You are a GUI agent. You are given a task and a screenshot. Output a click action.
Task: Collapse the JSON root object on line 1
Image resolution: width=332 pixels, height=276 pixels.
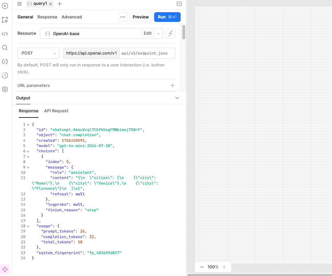(28, 124)
